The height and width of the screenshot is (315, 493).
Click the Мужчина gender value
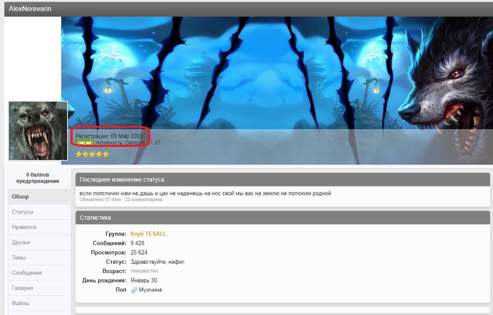(150, 290)
